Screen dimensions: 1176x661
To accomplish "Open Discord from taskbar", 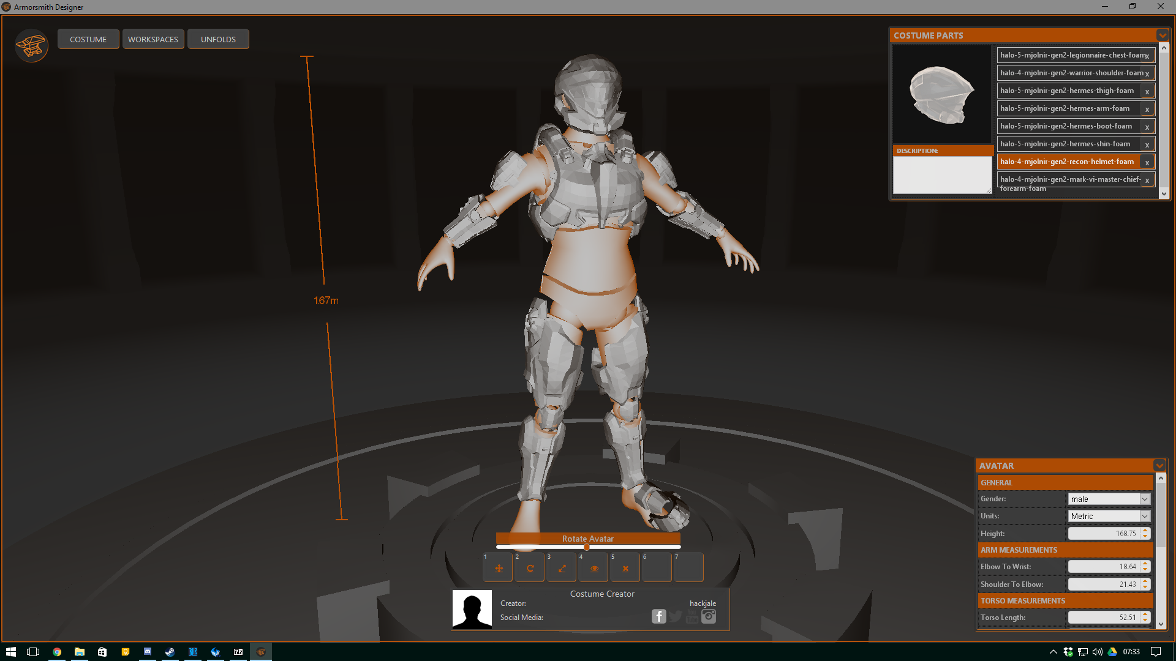I will [x=148, y=652].
